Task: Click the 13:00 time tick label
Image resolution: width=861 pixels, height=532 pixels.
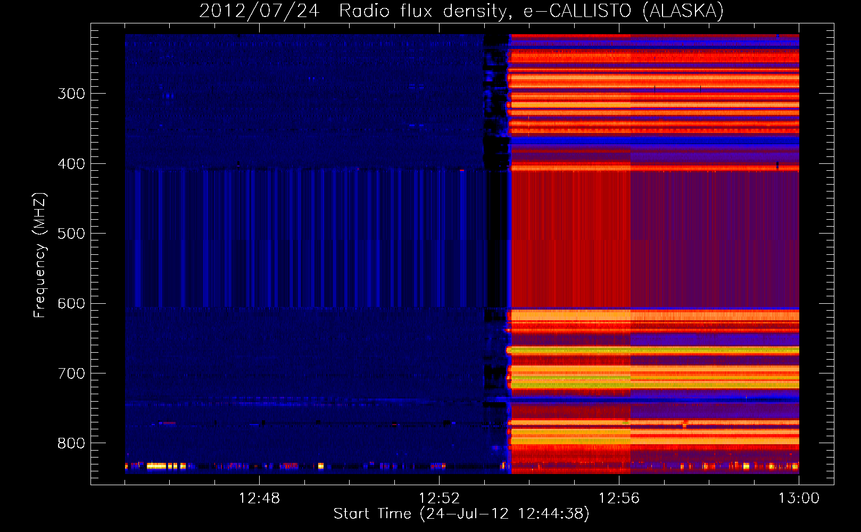Action: click(x=799, y=498)
